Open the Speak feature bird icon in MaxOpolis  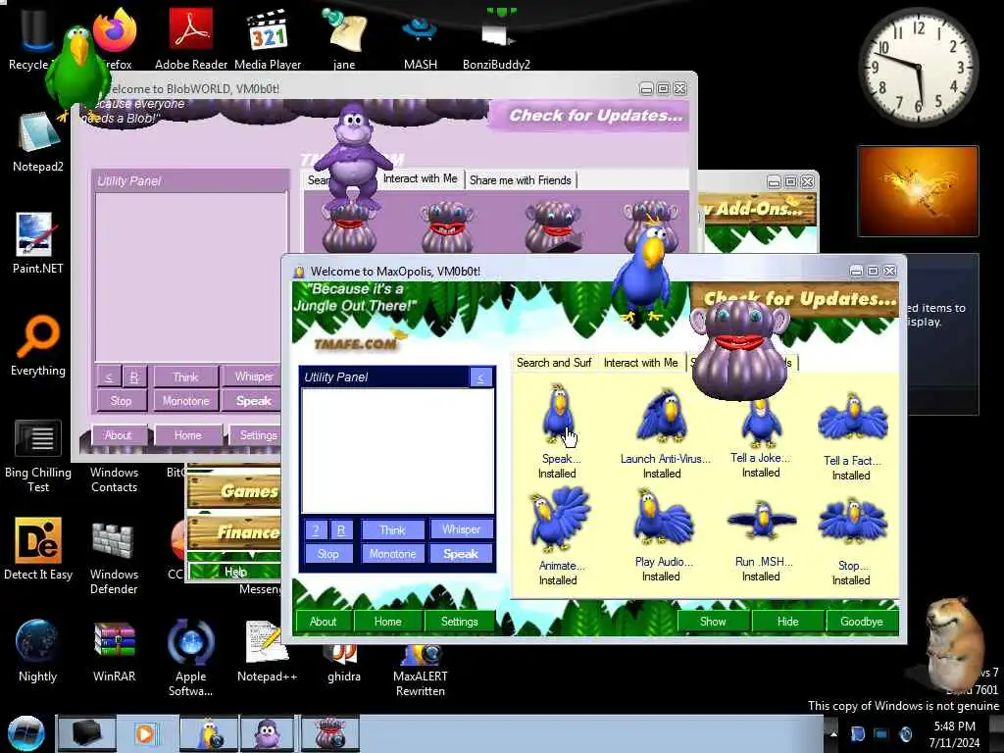558,415
